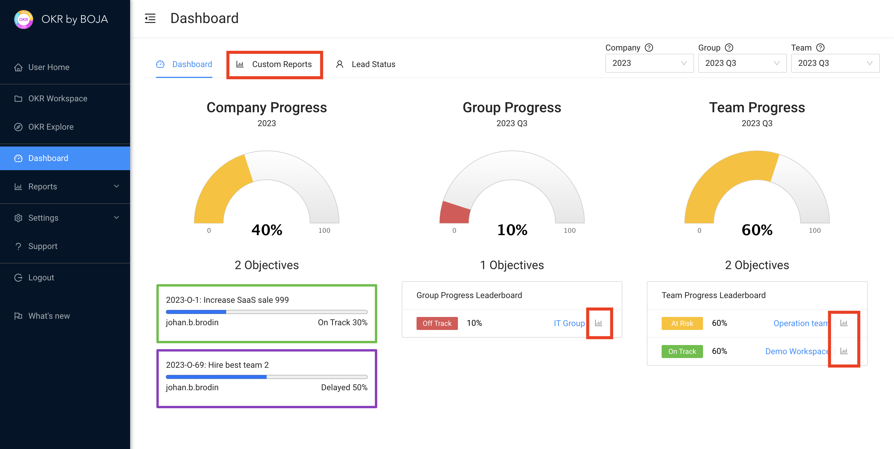
Task: Click the sidebar collapse hamburger icon
Action: click(150, 18)
